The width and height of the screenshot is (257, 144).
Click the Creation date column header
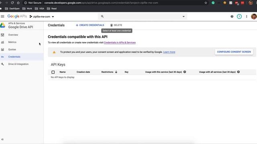pos(83,72)
